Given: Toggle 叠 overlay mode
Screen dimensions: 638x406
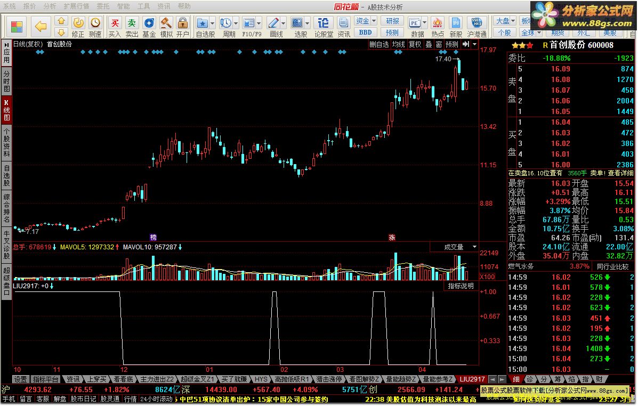Looking at the screenshot, I should tap(429, 44).
